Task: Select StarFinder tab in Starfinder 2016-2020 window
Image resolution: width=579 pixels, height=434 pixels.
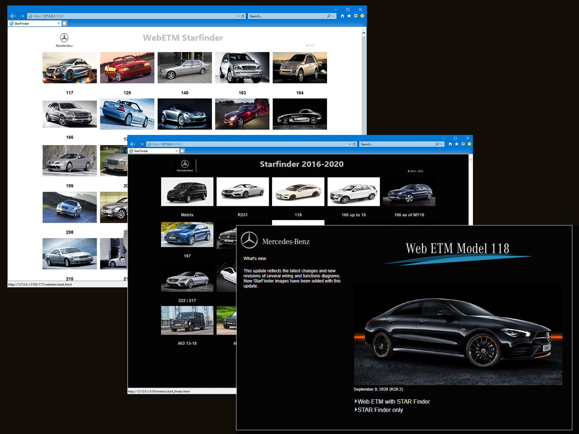Action: [x=152, y=151]
